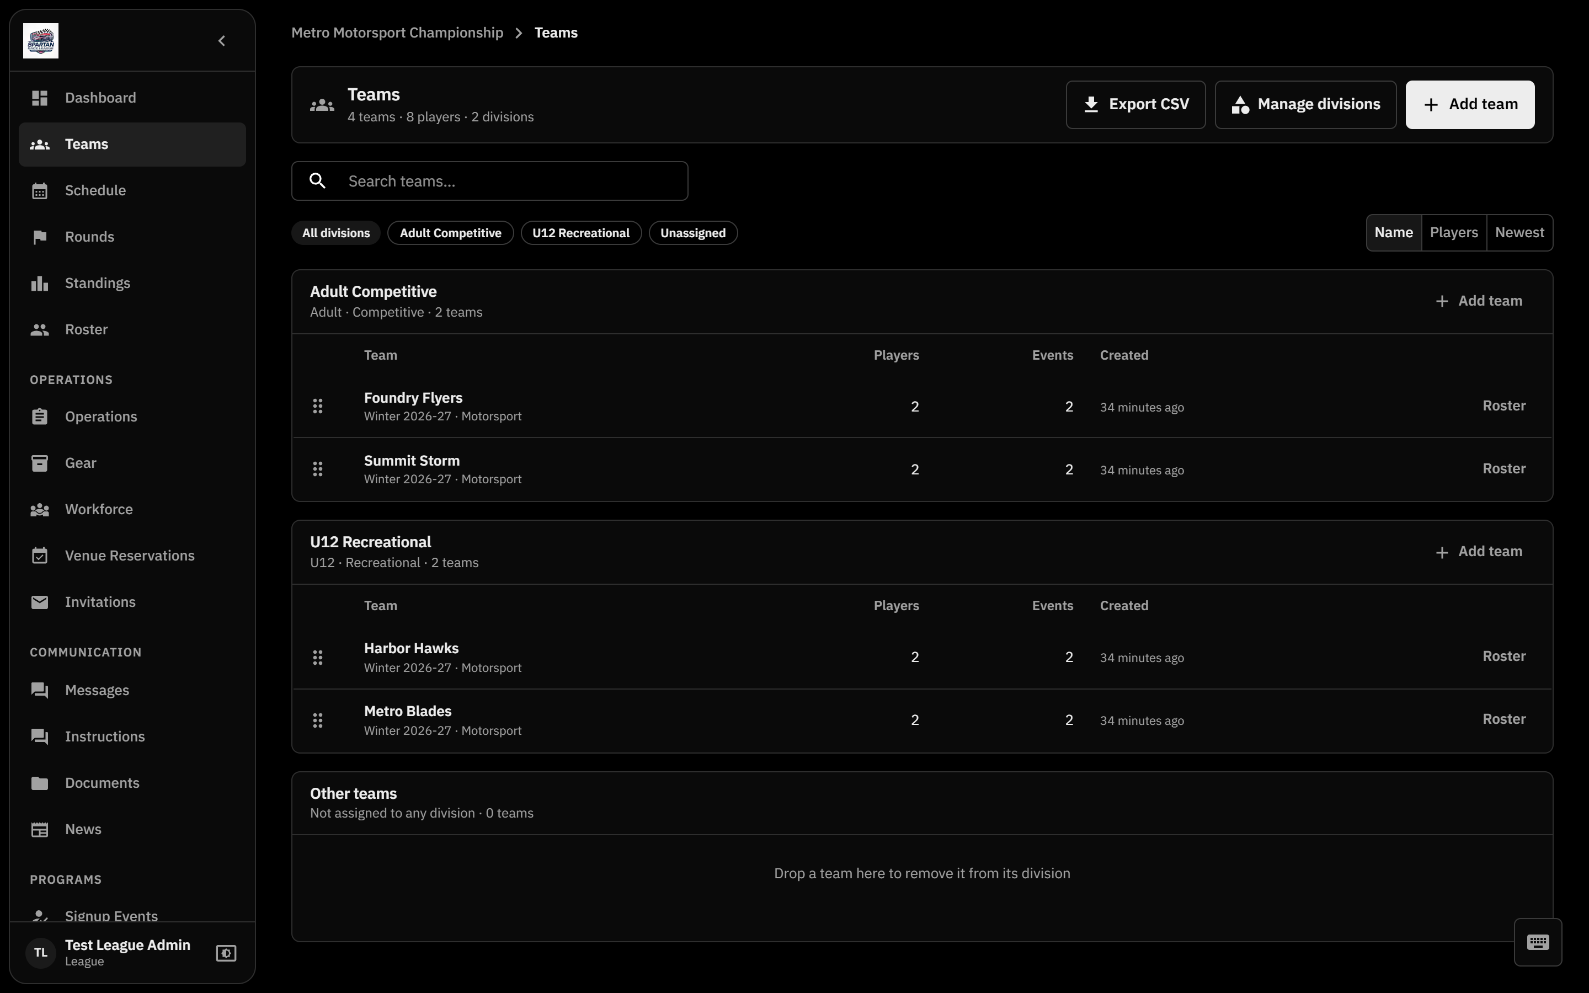Screen dimensions: 1589x993
Task: Sort teams by Players
Action: (1454, 232)
